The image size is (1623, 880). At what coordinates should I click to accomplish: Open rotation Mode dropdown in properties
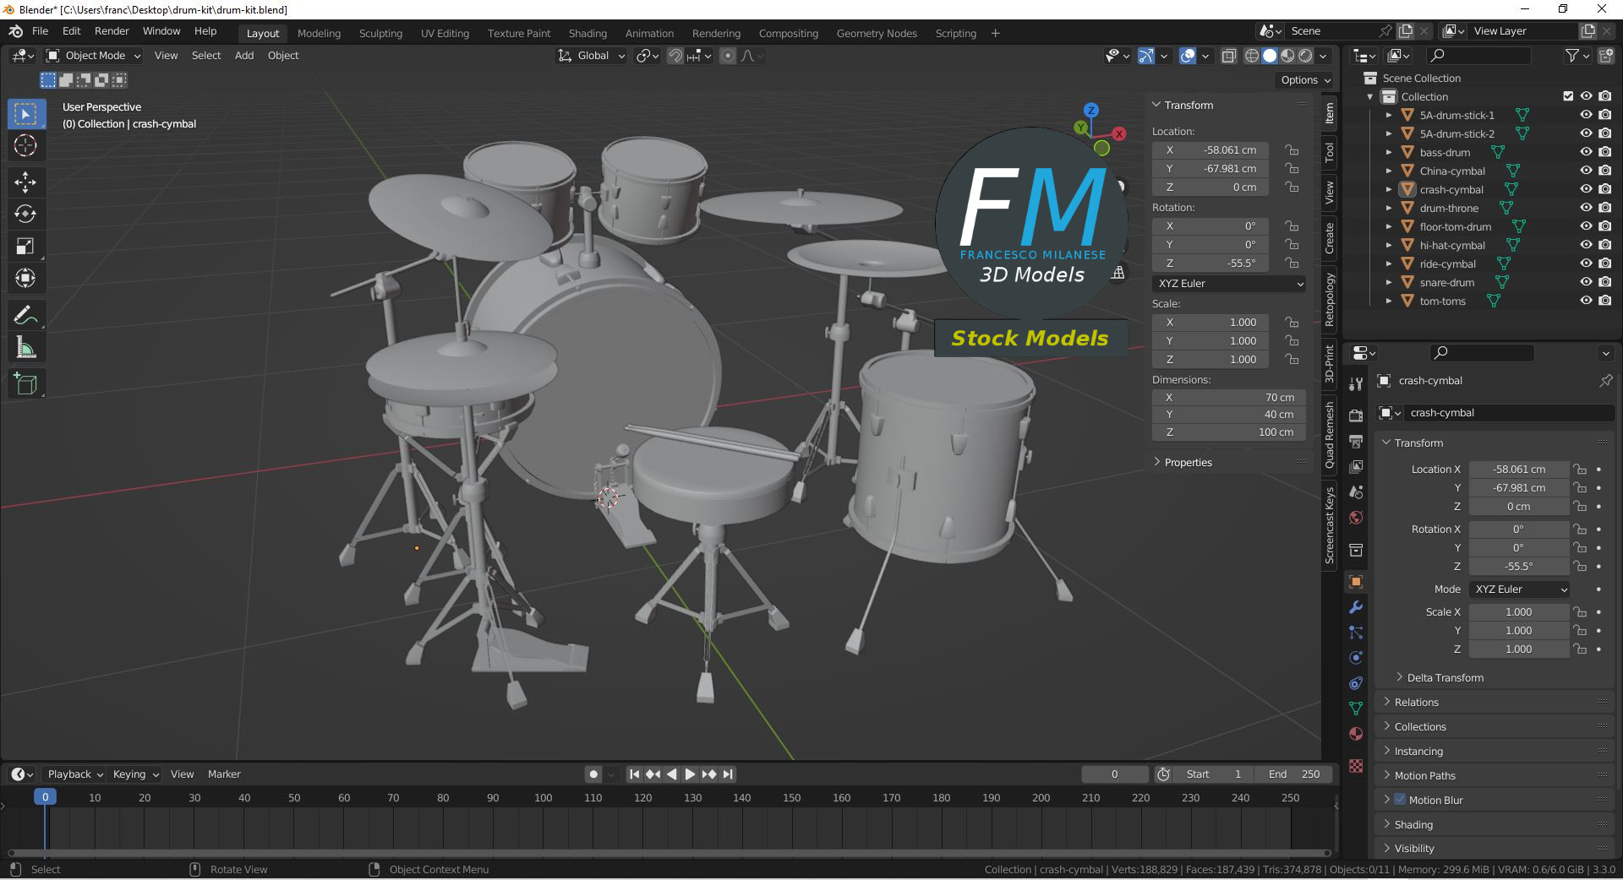pos(1520,589)
